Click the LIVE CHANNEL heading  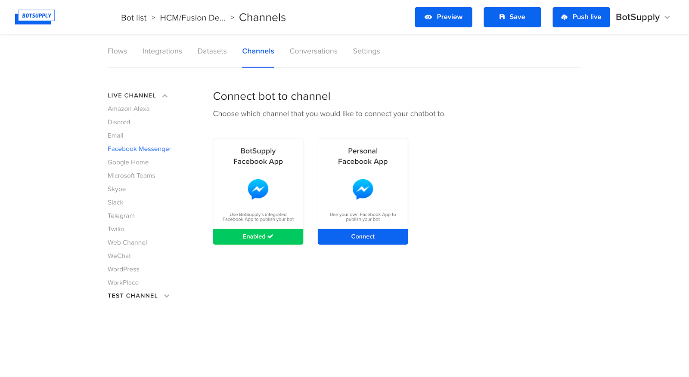tap(132, 95)
